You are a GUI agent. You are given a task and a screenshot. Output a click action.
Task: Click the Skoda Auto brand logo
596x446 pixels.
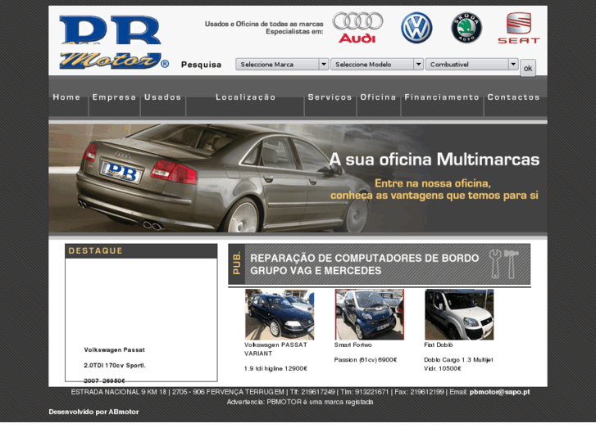[466, 27]
